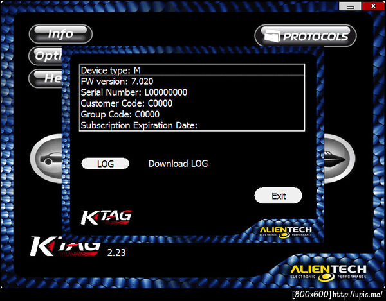Download the device LOG via LOG button
Viewport: 386px width, 301px height.
click(x=105, y=164)
